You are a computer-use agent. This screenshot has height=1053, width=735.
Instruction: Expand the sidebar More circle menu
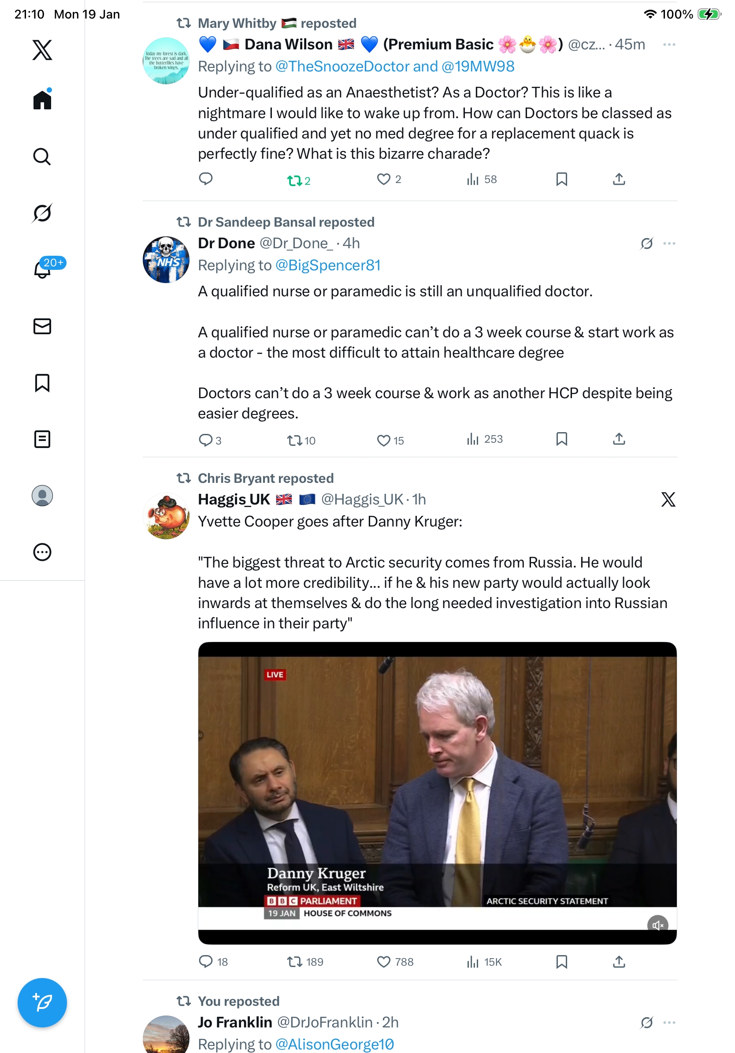[x=42, y=552]
